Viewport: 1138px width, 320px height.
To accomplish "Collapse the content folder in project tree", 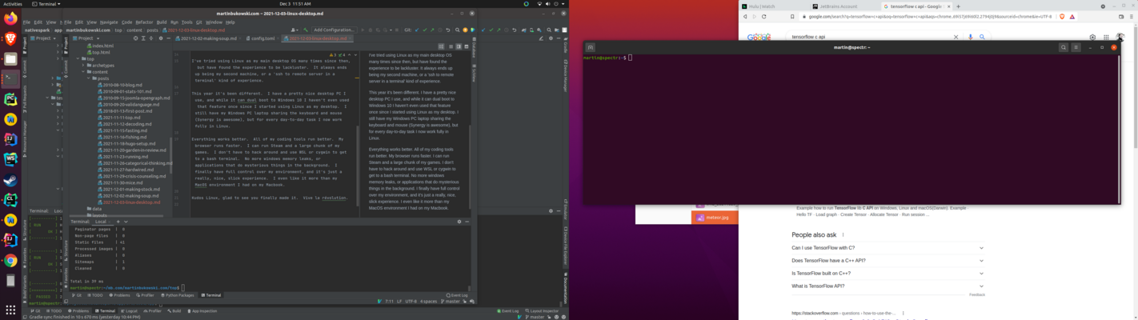I will point(85,72).
